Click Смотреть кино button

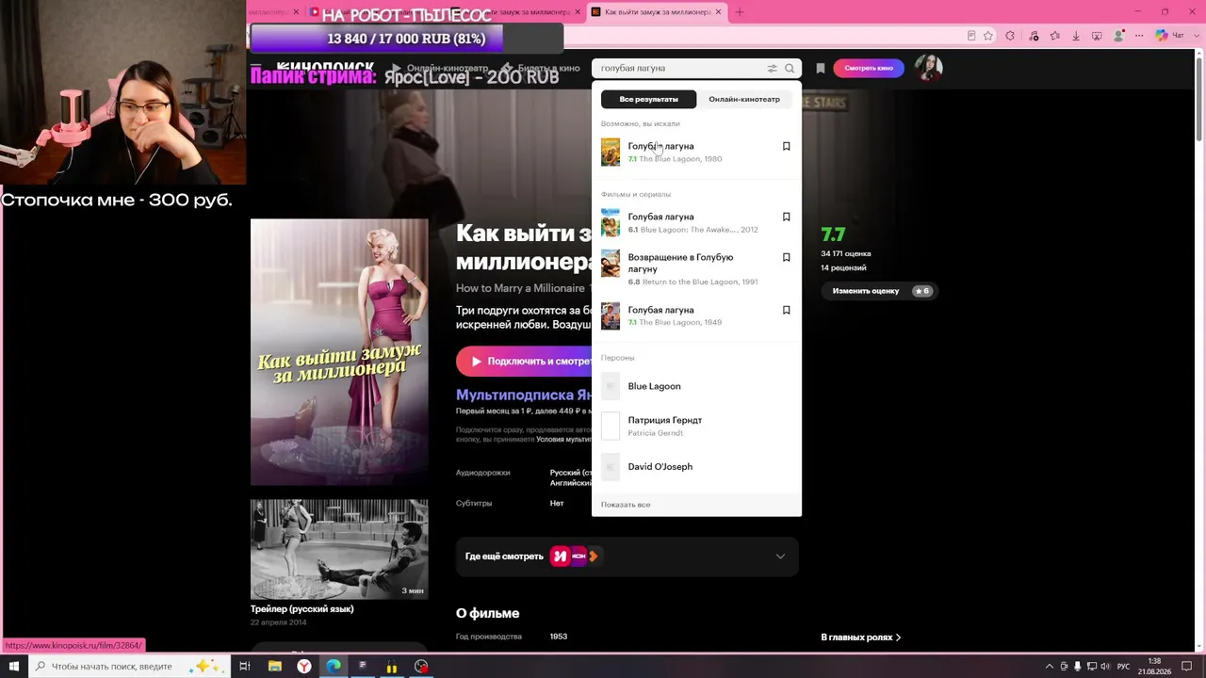click(869, 68)
